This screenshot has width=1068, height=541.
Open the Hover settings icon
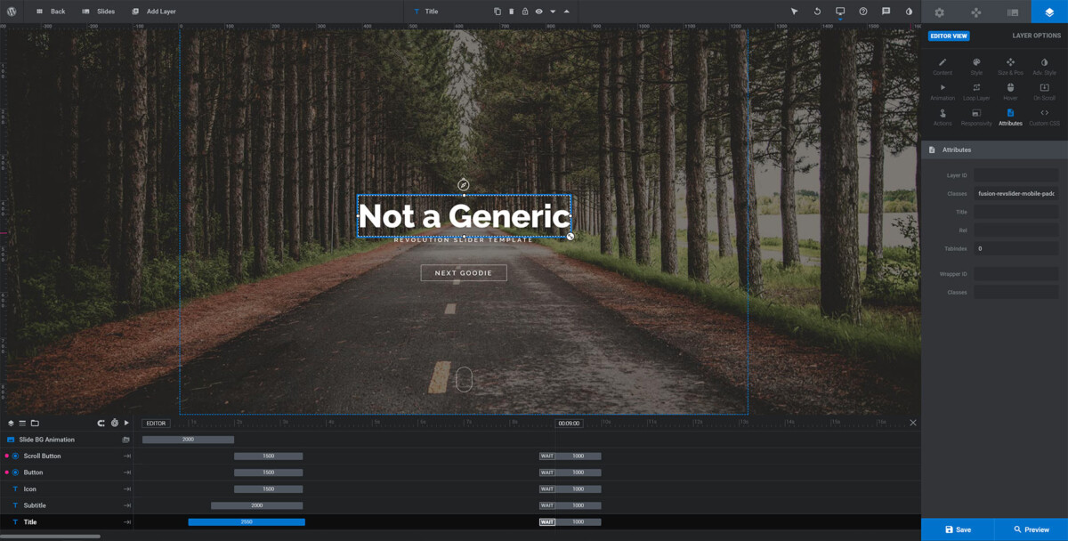1009,92
